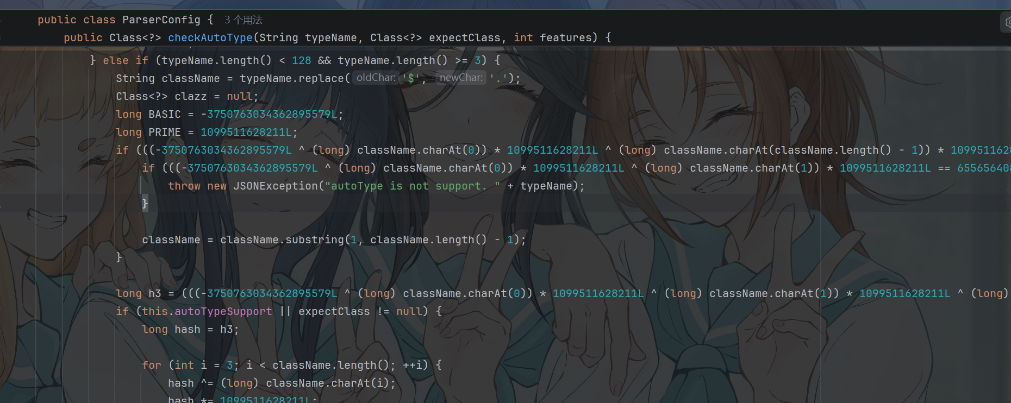Viewport: 1011px width, 403px height.
Task: Click the number 128 in the else-if condition
Action: [x=302, y=61]
